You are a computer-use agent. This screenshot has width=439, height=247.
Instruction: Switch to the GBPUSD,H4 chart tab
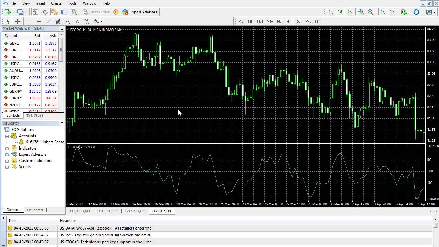coord(135,211)
